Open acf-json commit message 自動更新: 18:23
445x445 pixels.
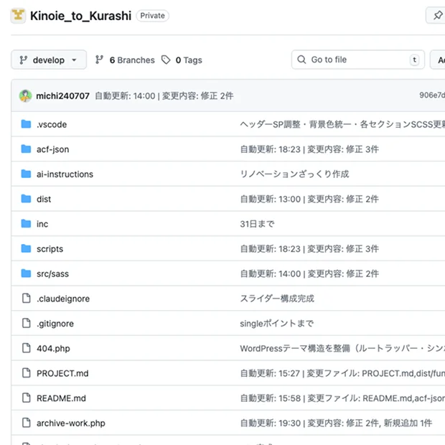pyautogui.click(x=309, y=149)
